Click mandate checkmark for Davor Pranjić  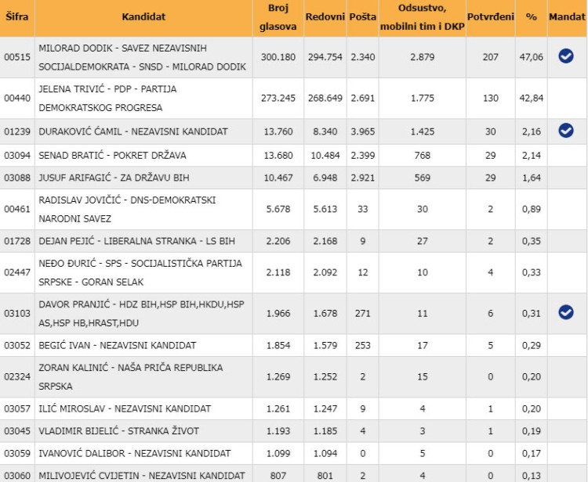pyautogui.click(x=565, y=312)
